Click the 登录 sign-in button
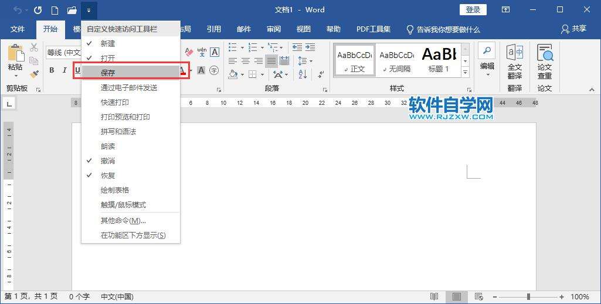Screen dimensions: 601x304 [473, 10]
